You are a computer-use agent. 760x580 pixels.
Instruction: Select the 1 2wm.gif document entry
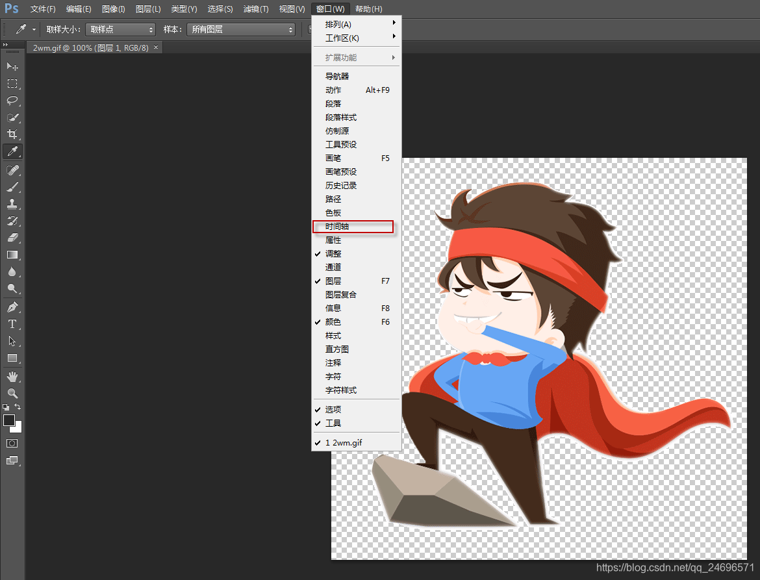pos(357,442)
